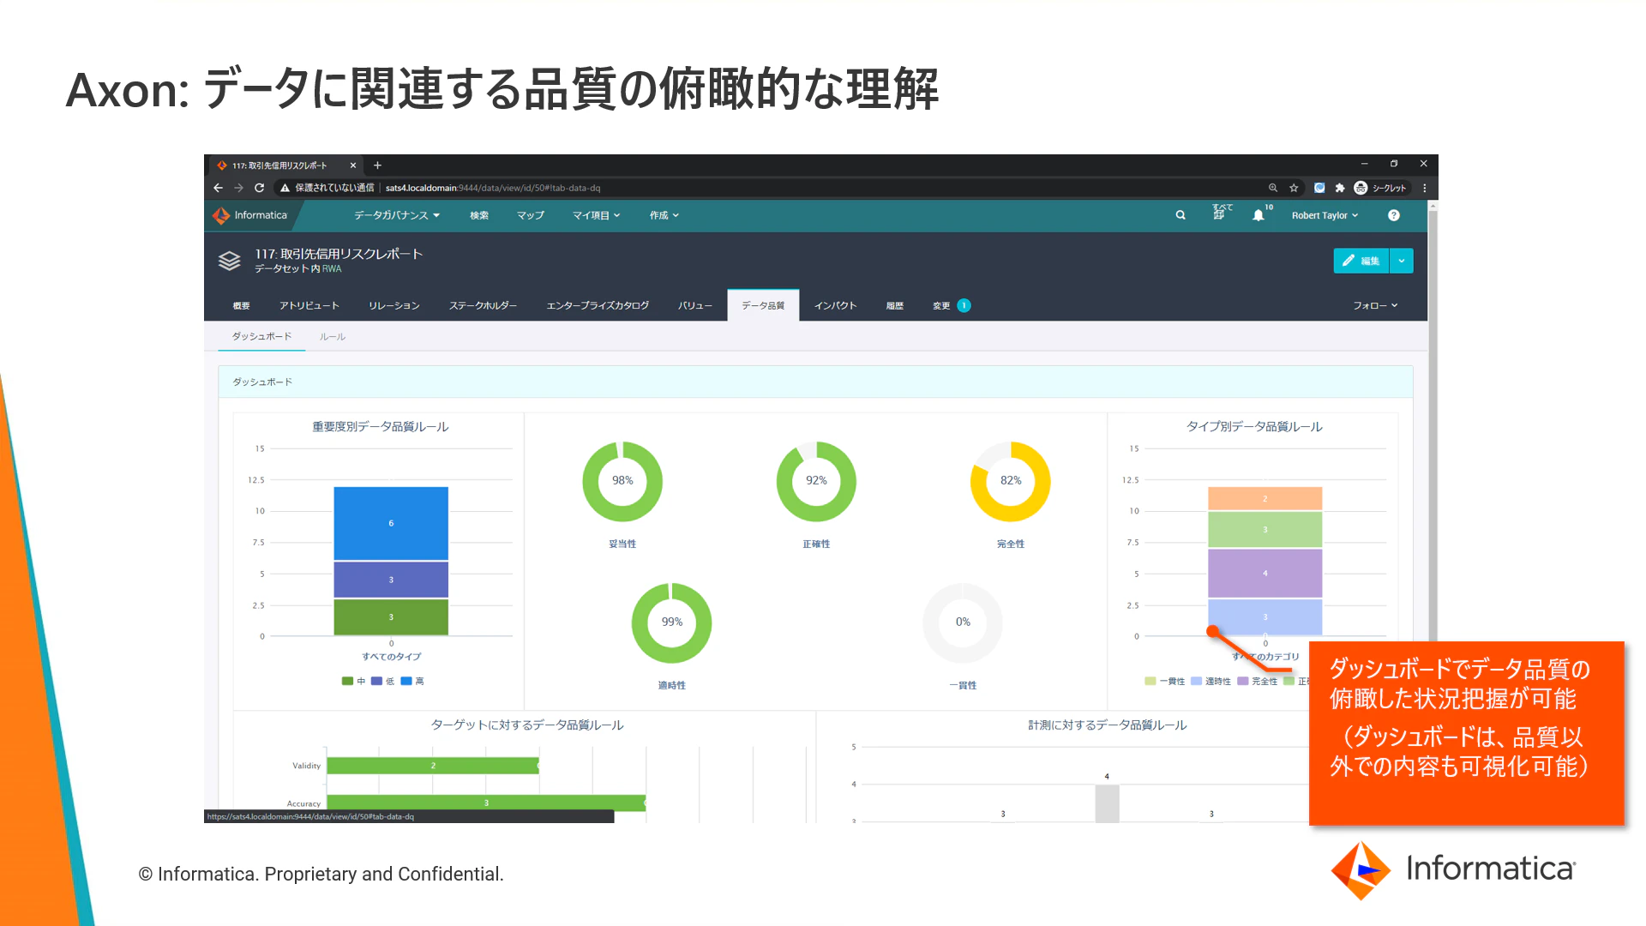Switch to the エンタープライズカタログ tab
Screen dimensions: 1646x926
pos(598,305)
